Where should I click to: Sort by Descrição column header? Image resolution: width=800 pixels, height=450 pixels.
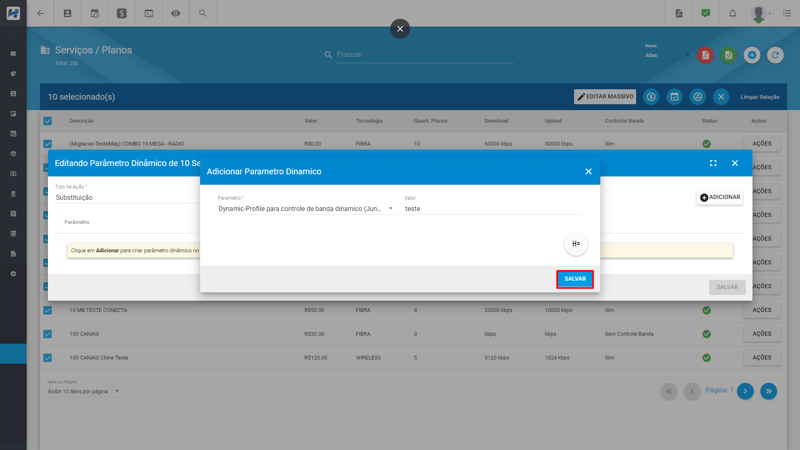pyautogui.click(x=81, y=121)
